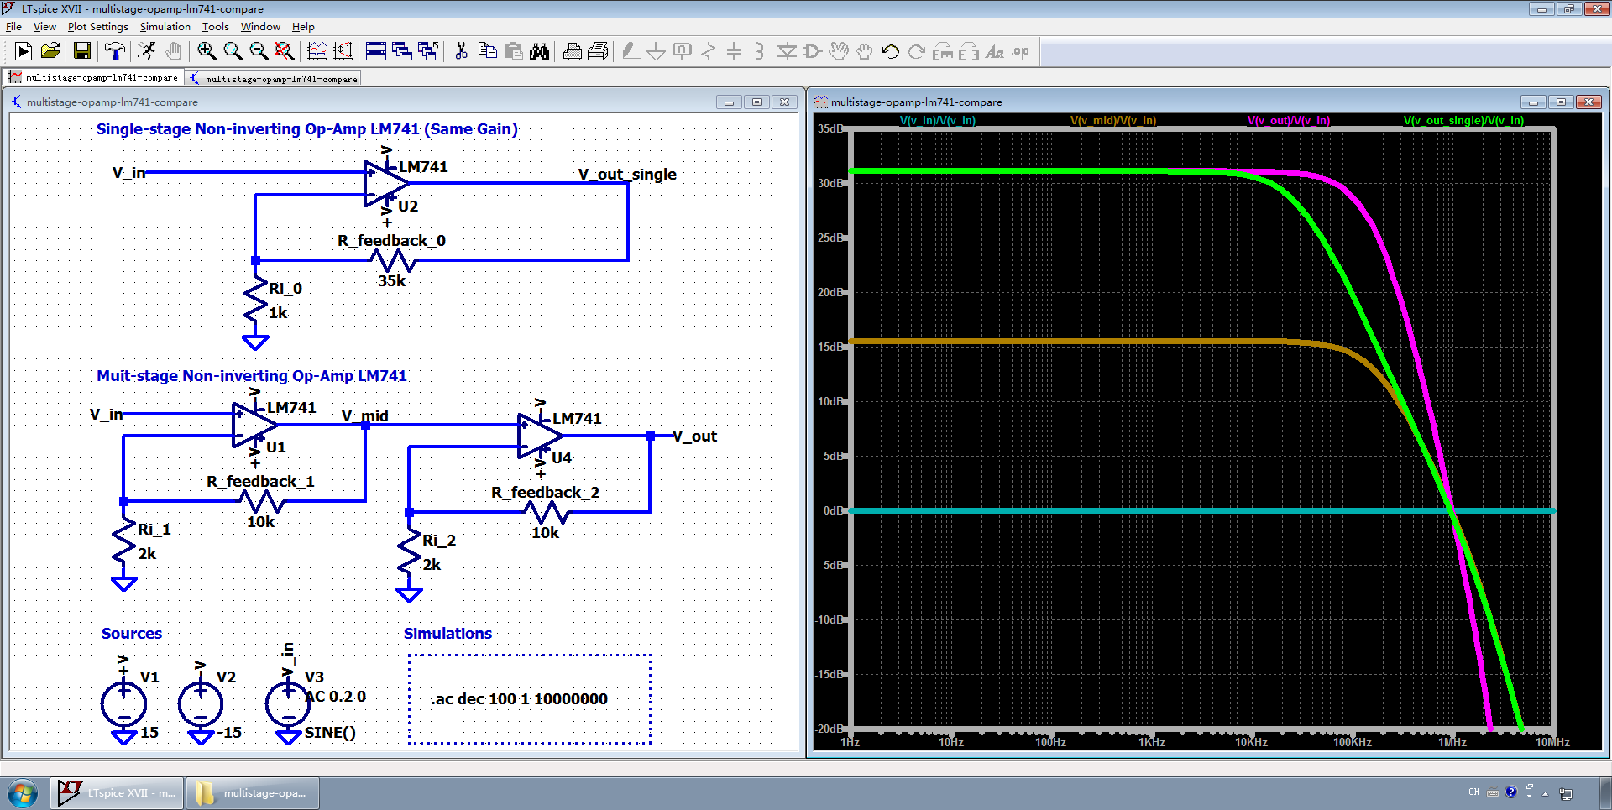Click the V(v_mid)/V(v_in) trace label

point(1112,121)
